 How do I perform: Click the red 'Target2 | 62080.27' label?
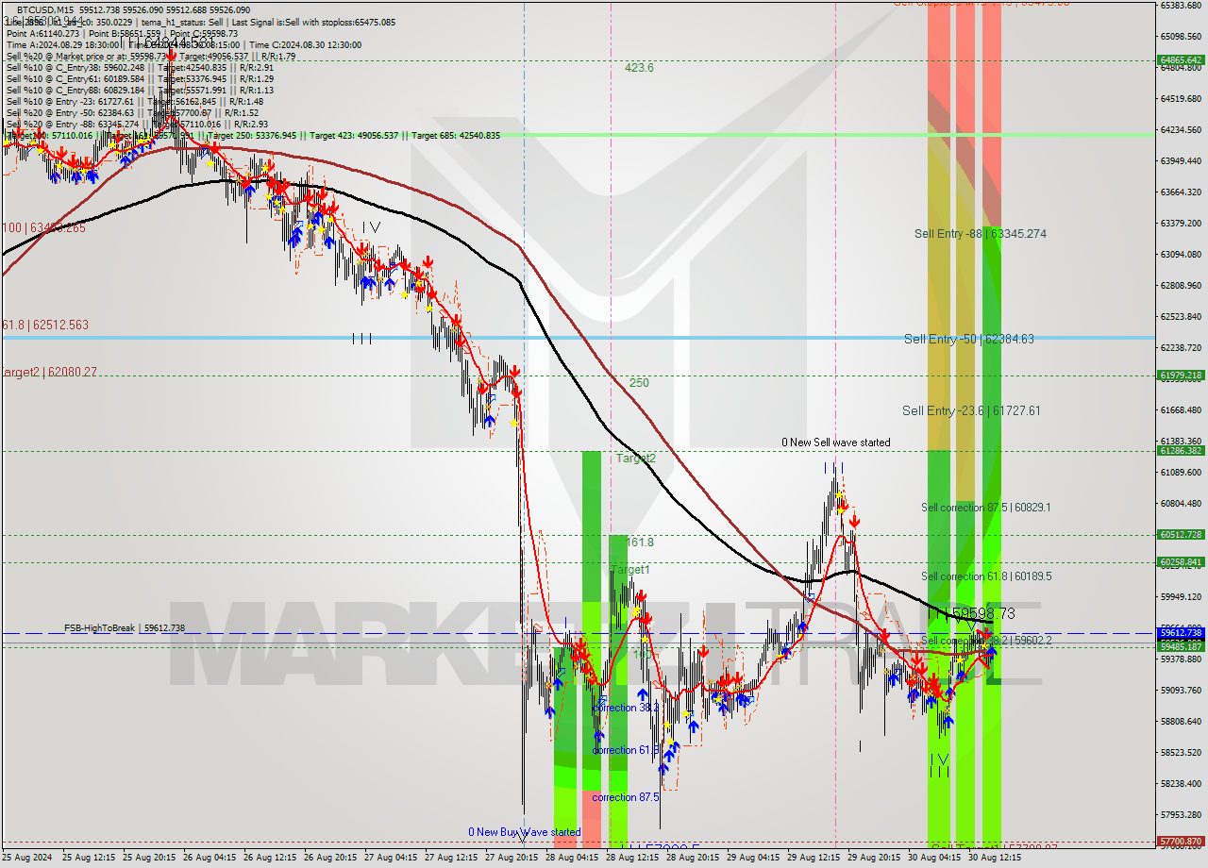[x=49, y=373]
